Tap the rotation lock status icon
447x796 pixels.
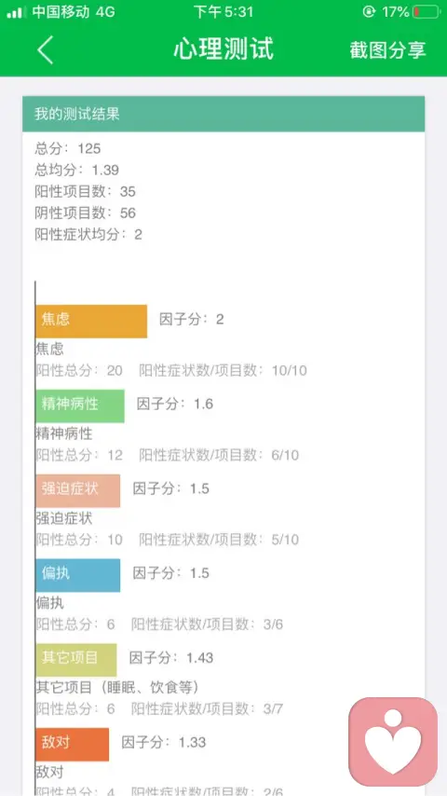[369, 12]
